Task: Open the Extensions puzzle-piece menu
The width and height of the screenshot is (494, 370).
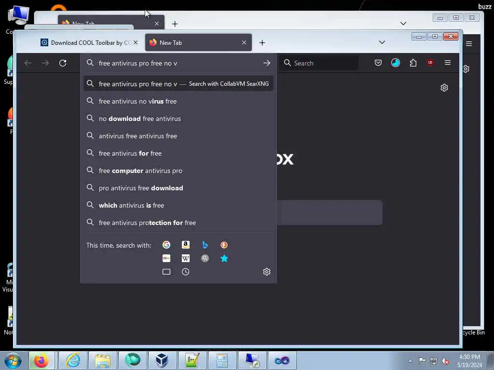Action: (x=413, y=63)
